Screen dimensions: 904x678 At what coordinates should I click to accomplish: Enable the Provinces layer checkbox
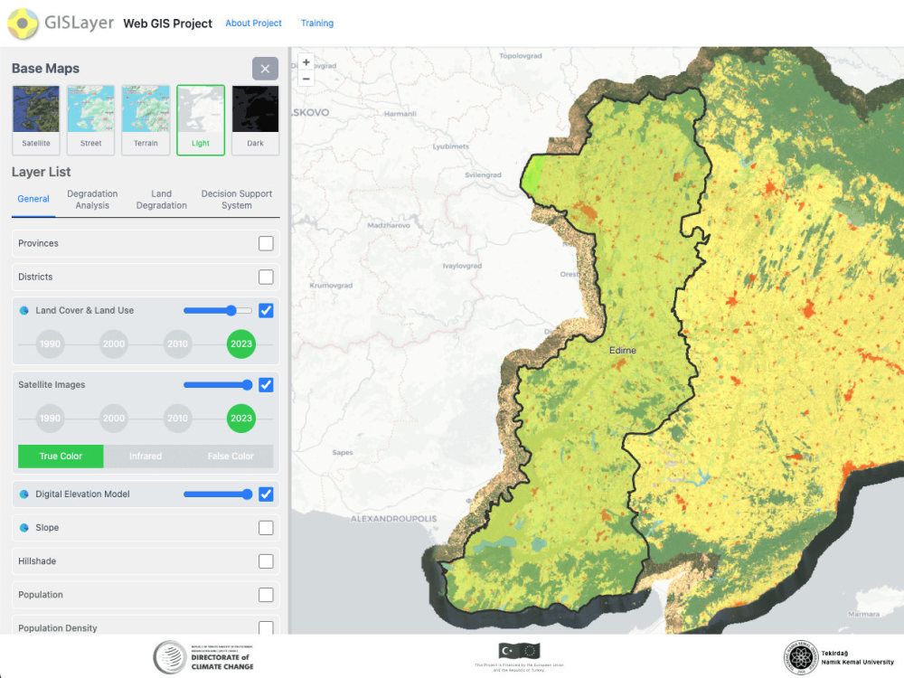(x=266, y=243)
